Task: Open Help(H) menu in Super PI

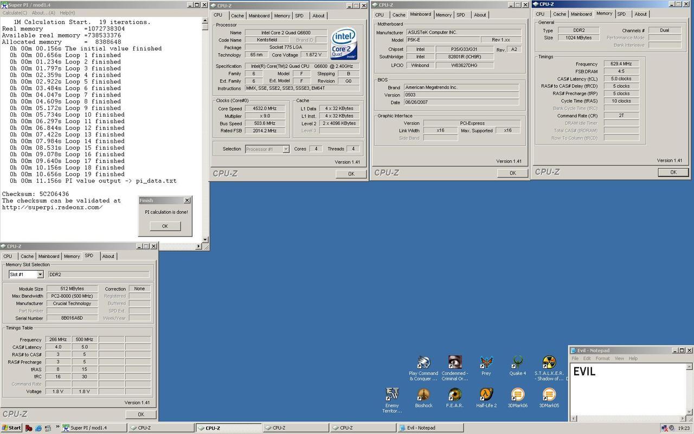Action: click(67, 12)
